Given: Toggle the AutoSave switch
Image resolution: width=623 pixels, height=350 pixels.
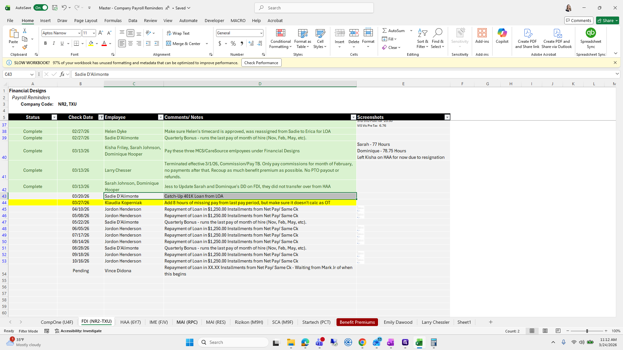Looking at the screenshot, I should point(41,8).
